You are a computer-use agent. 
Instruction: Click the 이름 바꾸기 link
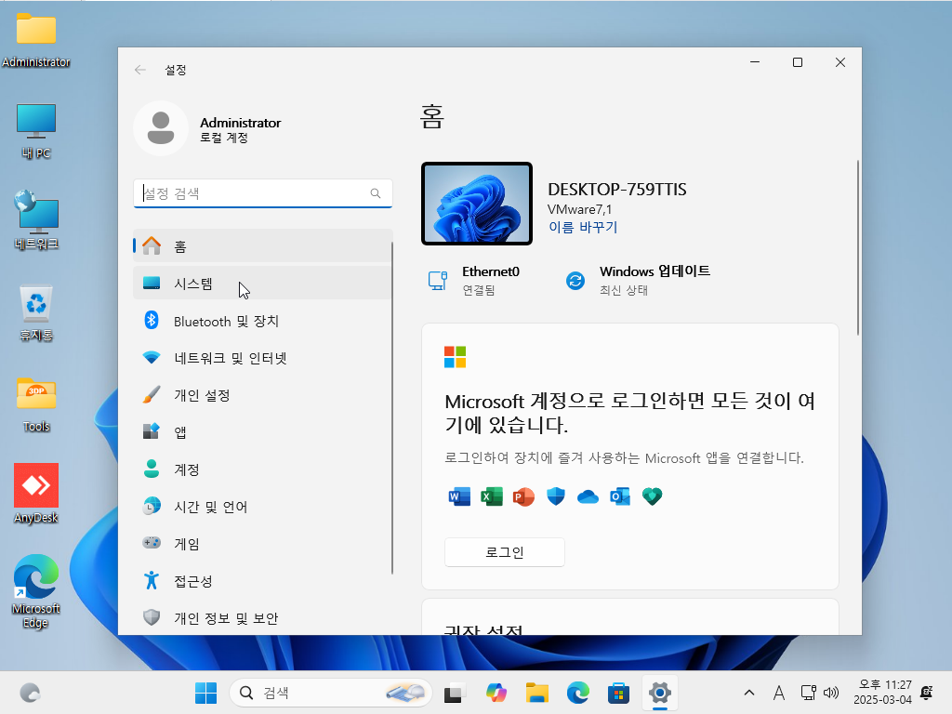click(x=583, y=227)
